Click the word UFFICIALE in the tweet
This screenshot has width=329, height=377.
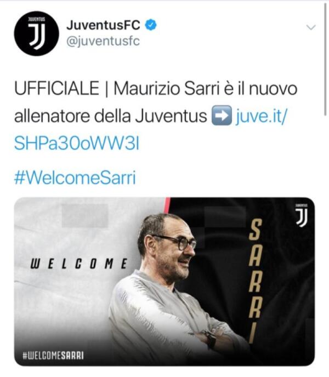coord(57,88)
